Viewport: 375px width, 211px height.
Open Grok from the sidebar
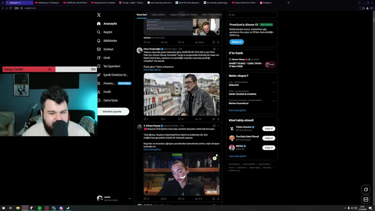click(x=103, y=58)
